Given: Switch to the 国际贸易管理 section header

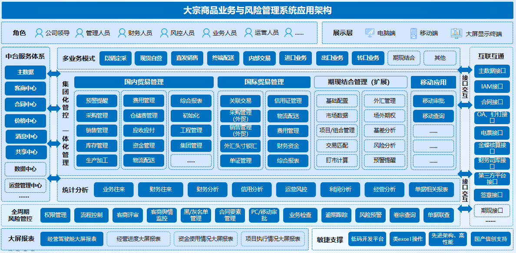Looking at the screenshot, I should [264, 82].
